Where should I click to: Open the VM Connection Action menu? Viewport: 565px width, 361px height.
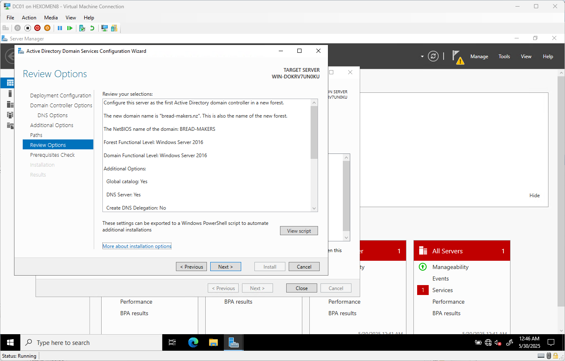29,18
